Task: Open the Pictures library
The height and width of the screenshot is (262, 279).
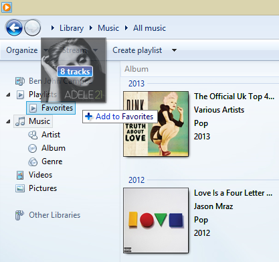Action: pyautogui.click(x=43, y=188)
